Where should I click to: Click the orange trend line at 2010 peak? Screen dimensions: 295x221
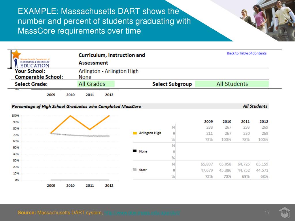(x=70, y=116)
